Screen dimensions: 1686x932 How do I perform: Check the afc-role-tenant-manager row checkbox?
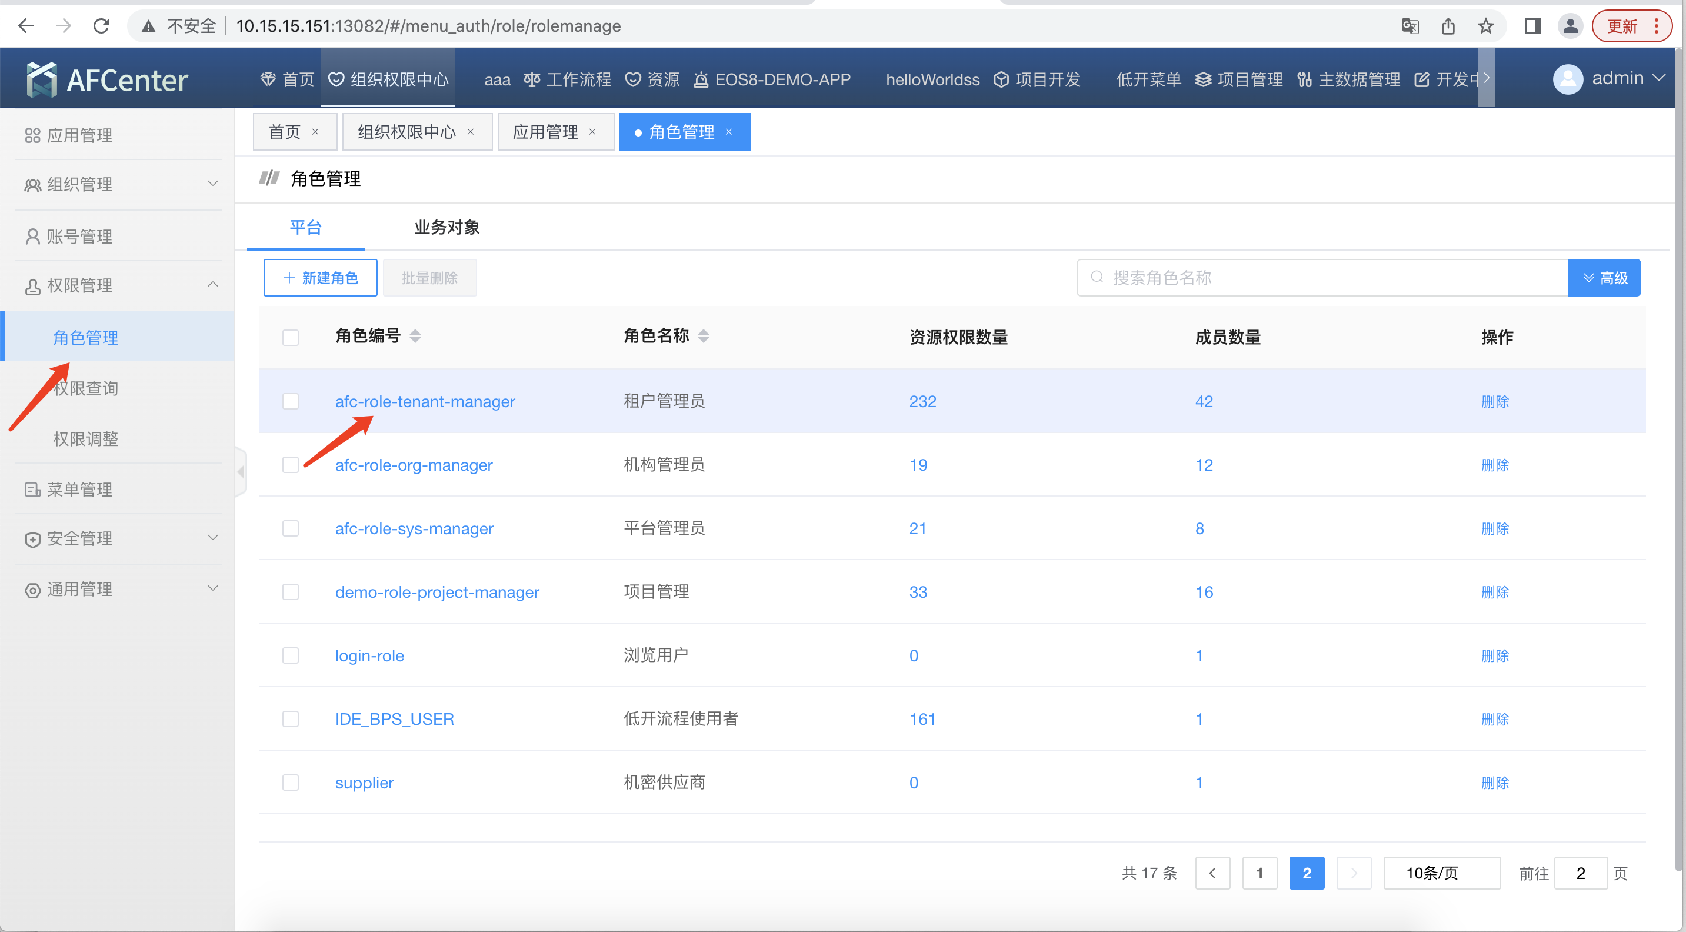291,401
